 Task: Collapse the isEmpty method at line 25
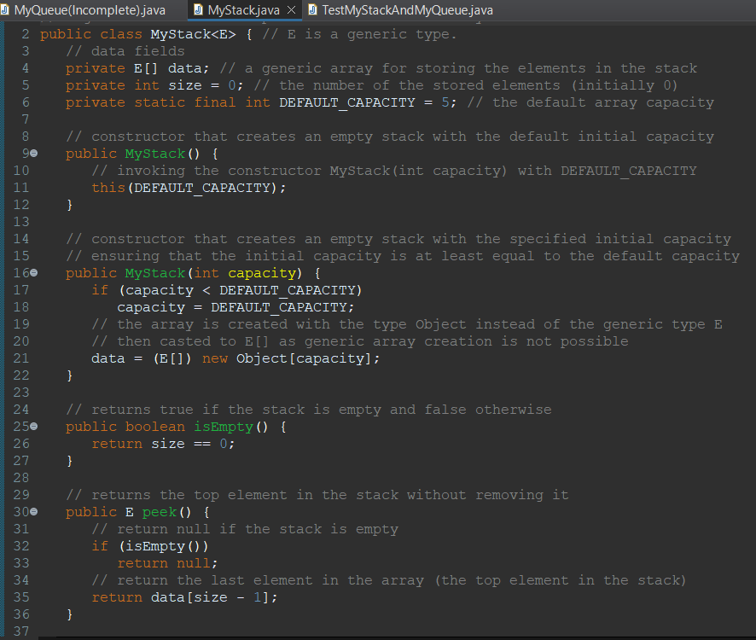[32, 426]
